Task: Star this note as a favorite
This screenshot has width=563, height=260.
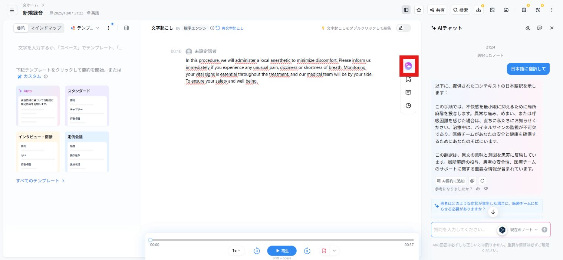Action: point(419,10)
